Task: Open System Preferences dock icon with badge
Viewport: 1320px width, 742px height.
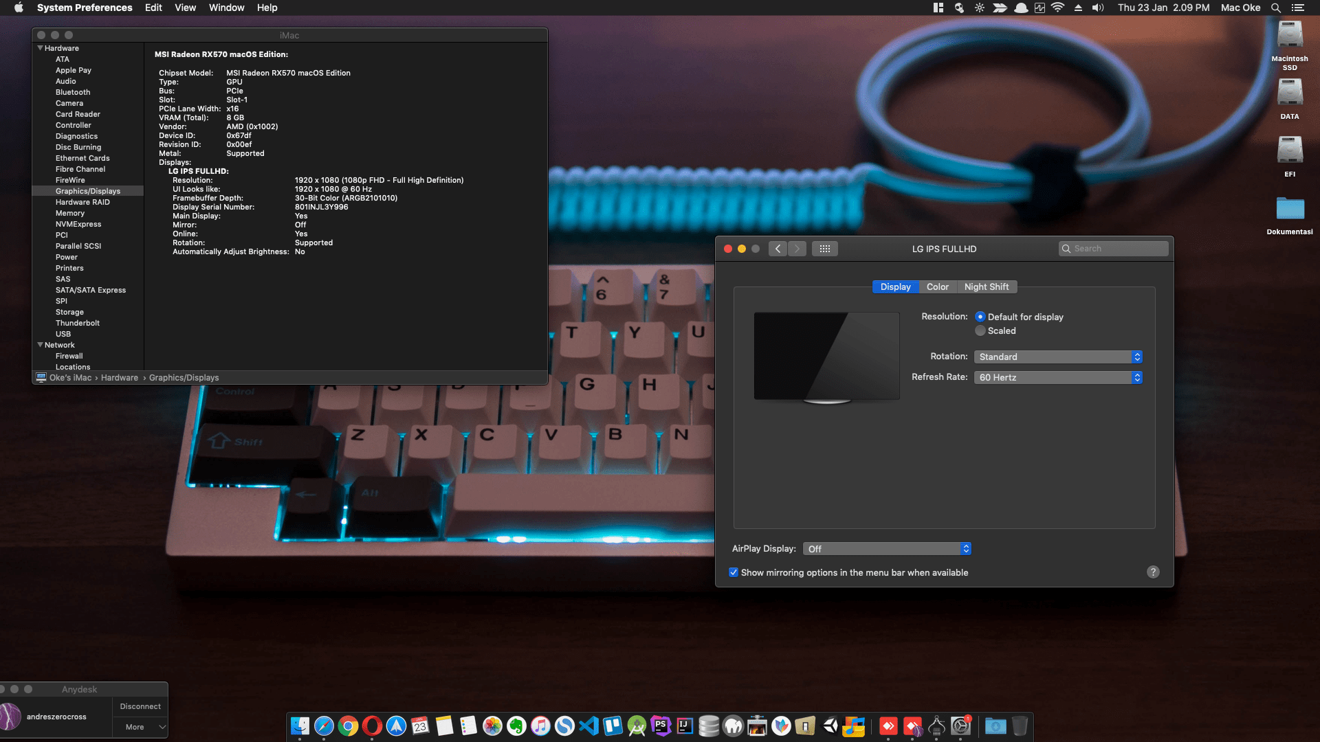Action: (960, 726)
